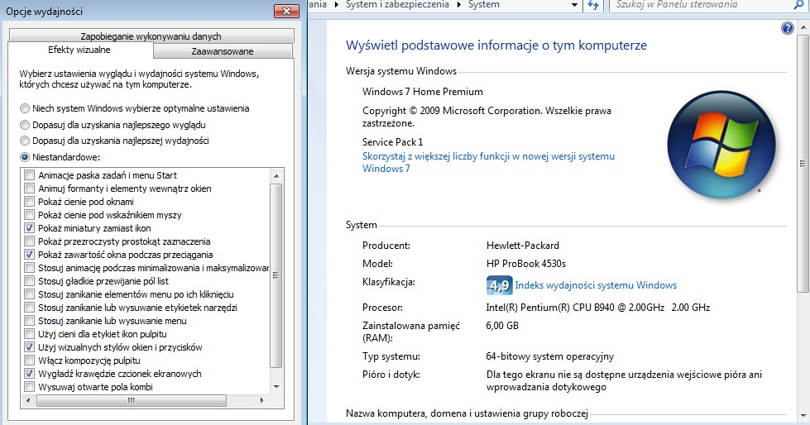Viewport: 810px width, 425px height.
Task: Click the effects list vertical scrollbar thumb
Action: point(276,276)
